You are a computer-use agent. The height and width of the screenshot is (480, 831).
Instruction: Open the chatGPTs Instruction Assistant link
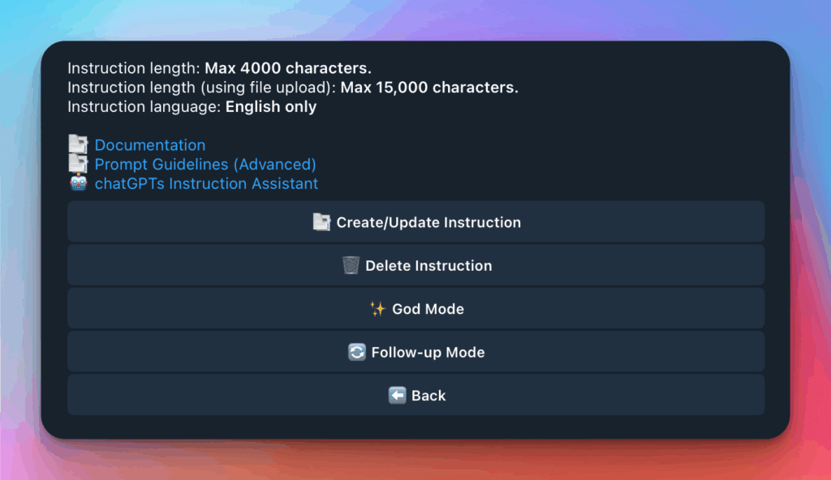pos(206,183)
